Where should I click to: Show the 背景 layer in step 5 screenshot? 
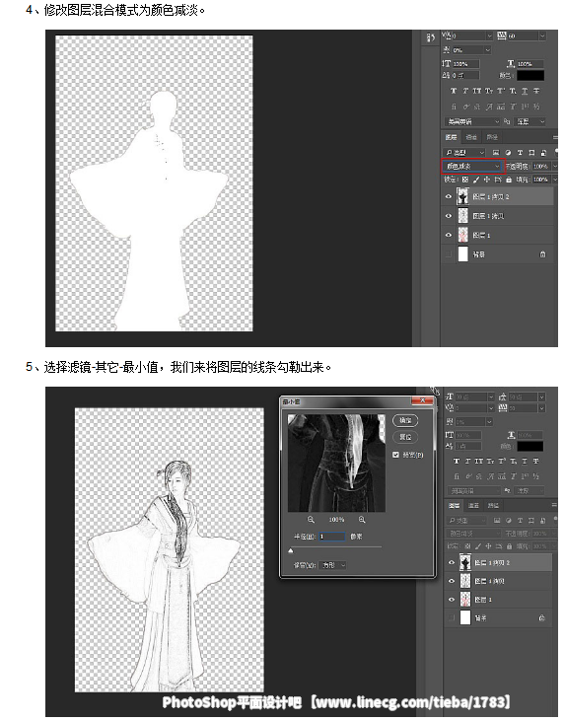point(451,618)
